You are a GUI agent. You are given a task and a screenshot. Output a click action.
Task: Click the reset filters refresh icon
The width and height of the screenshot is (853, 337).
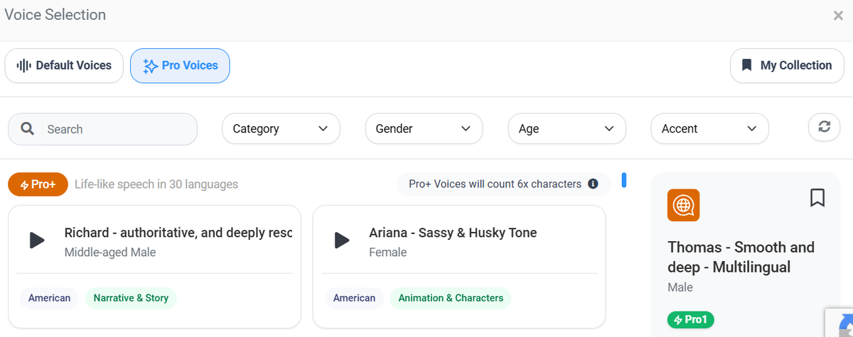click(824, 127)
